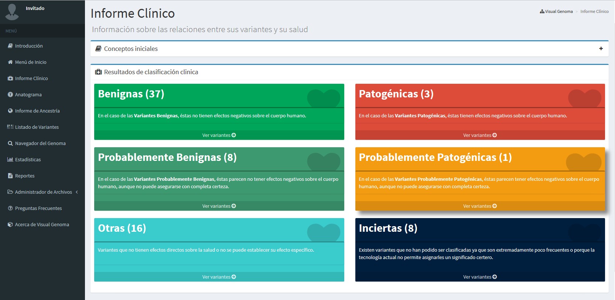The image size is (615, 300).
Task: Click Probablemente Benignas (8) title
Action: coord(167,157)
